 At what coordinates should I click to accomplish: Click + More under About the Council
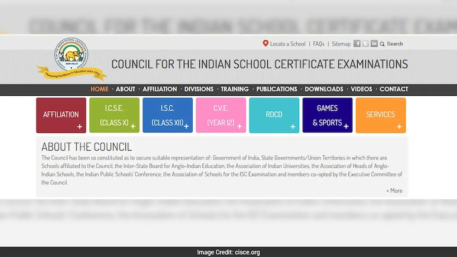click(394, 191)
